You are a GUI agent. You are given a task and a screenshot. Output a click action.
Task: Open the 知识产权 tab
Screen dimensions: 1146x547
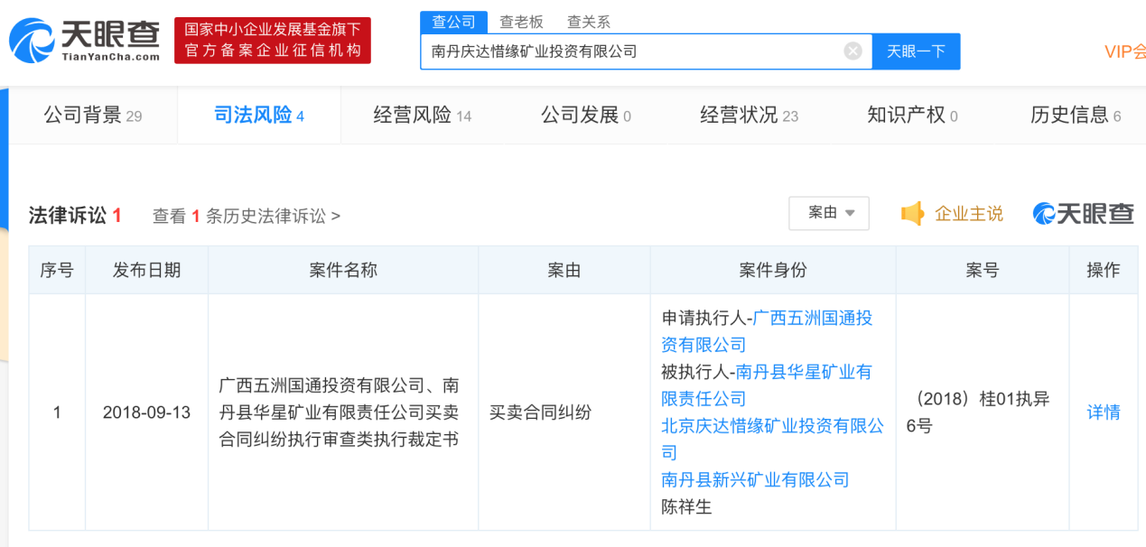coord(912,116)
